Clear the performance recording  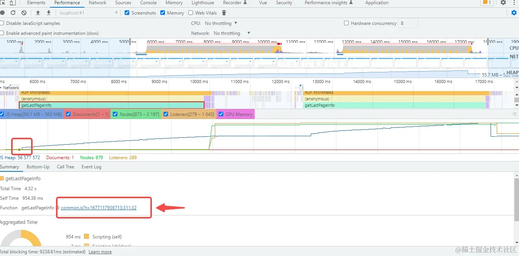click(24, 13)
